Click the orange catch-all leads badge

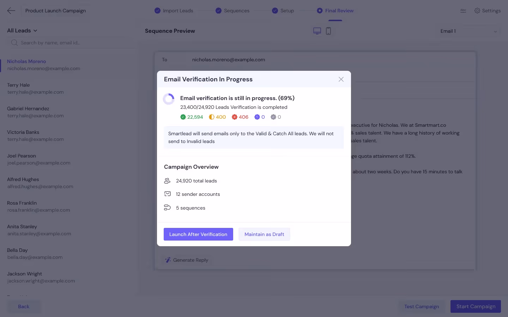point(217,117)
